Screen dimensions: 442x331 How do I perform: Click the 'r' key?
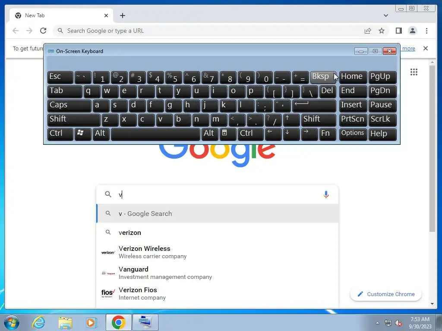(x=146, y=91)
